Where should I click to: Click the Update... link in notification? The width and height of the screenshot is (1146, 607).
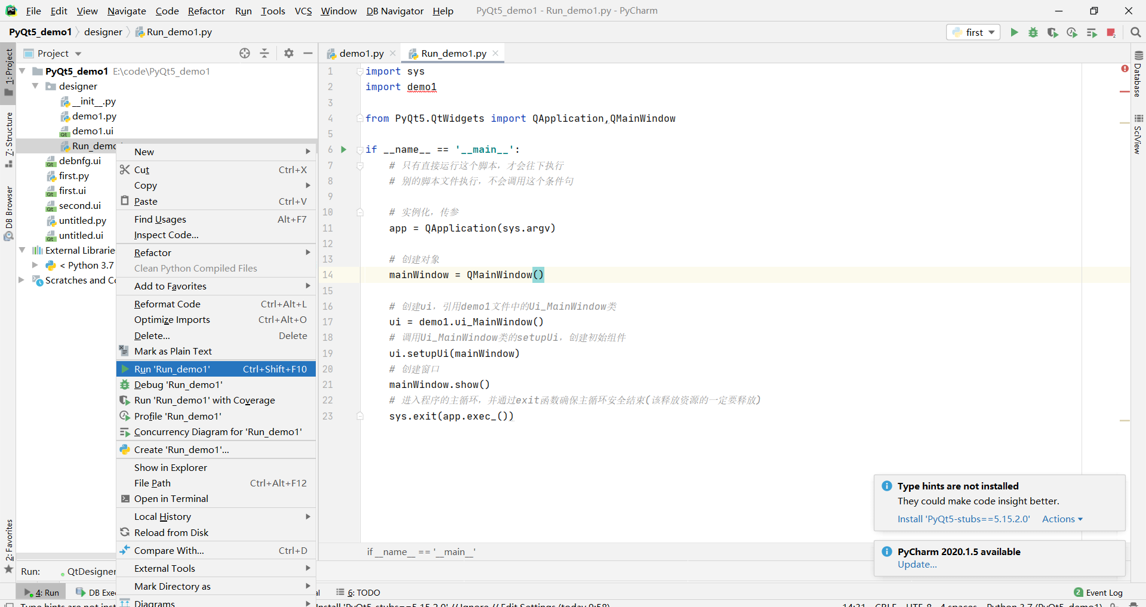(917, 565)
